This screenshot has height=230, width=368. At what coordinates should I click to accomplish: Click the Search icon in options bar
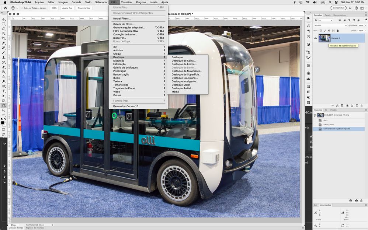(350, 8)
